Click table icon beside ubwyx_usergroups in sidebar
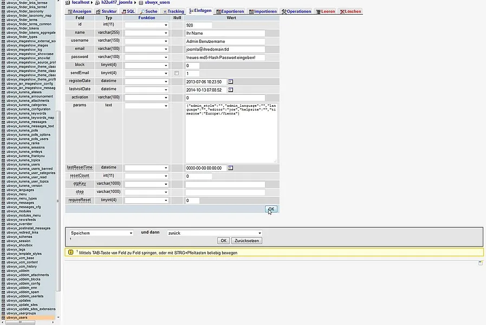The height and width of the screenshot is (325, 486). click(x=4, y=313)
